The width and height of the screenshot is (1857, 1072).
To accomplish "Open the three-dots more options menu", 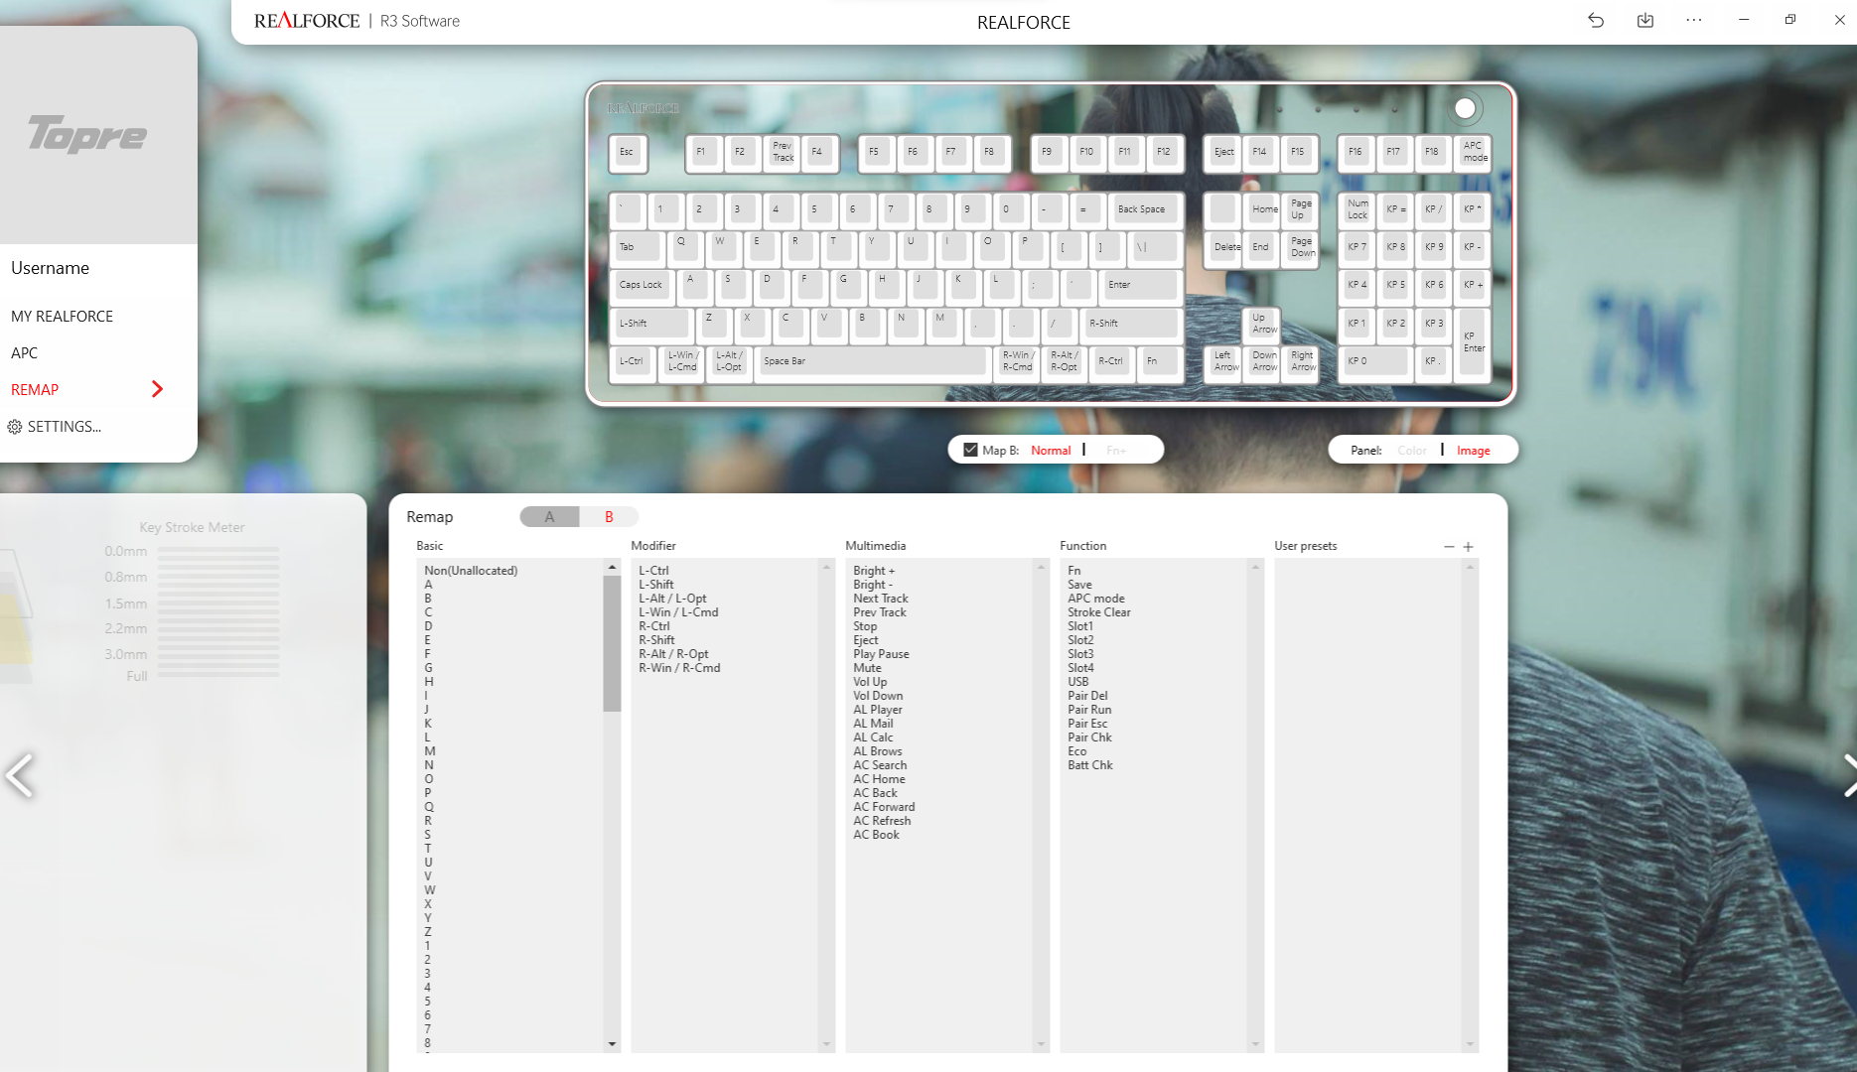I will (1694, 20).
